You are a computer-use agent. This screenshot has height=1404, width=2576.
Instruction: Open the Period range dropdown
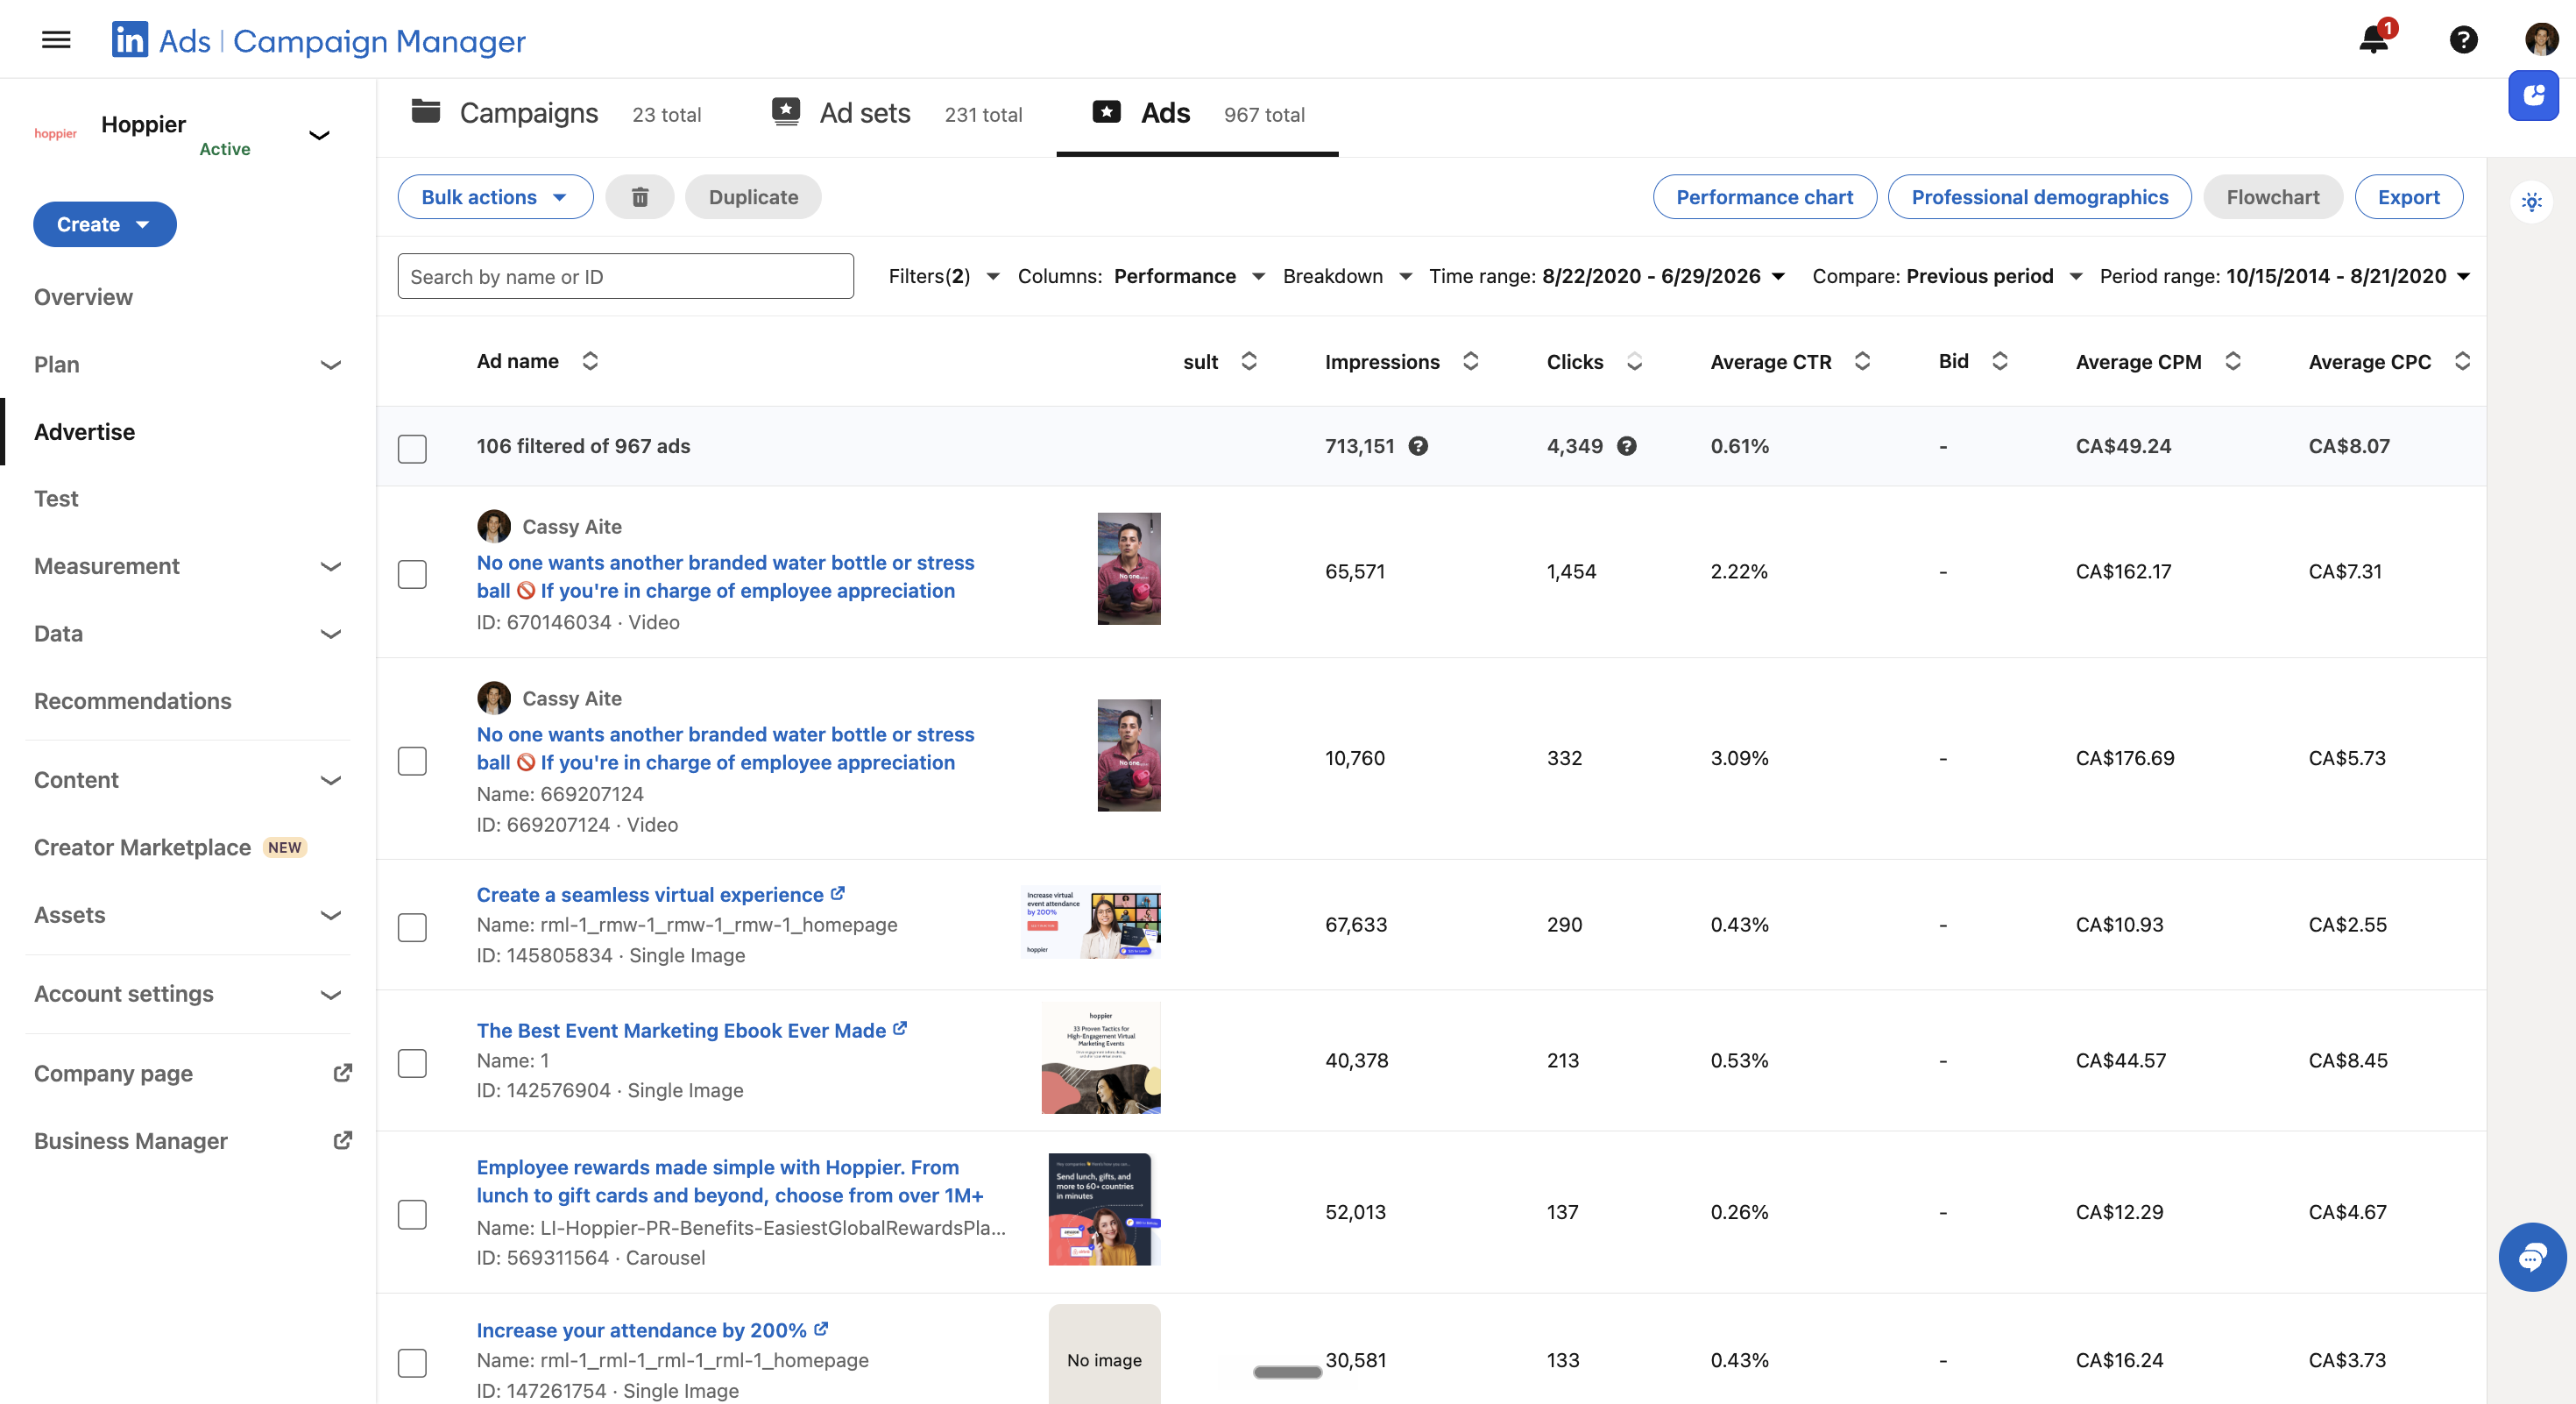point(2284,276)
